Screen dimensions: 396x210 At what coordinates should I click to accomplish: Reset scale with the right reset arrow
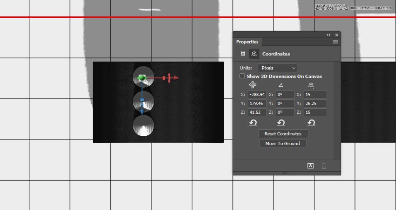click(311, 123)
